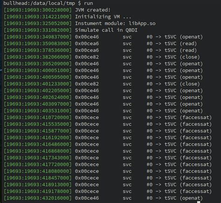
Task: Click timestamp 416192000
Action: coord(55,138)
